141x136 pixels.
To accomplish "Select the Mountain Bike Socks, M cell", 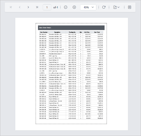I will (x=57, y=54).
